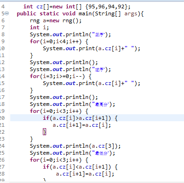Click closing brace on line 11

coord(32,55)
